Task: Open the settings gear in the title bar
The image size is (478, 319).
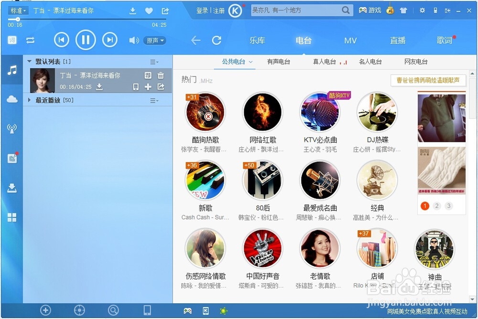Action: (x=423, y=10)
